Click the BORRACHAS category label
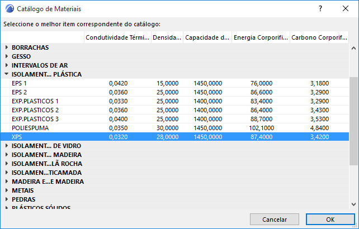Image resolution: width=359 pixels, height=229 pixels. pos(30,47)
